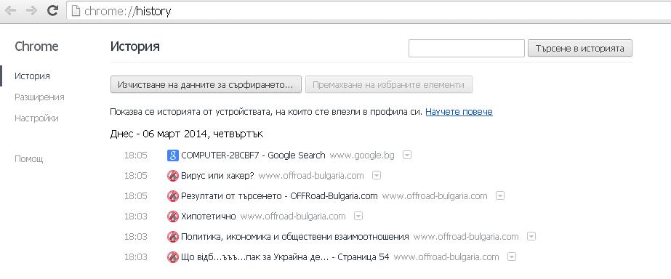Click the favicon beside Страница 54 entry
Image resolution: width=671 pixels, height=279 pixels.
172,257
